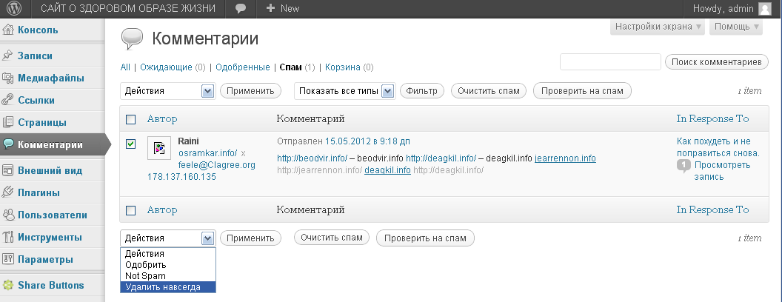The height and width of the screenshot is (302, 782).
Task: Expand the Помощь help panel
Action: pos(736,27)
